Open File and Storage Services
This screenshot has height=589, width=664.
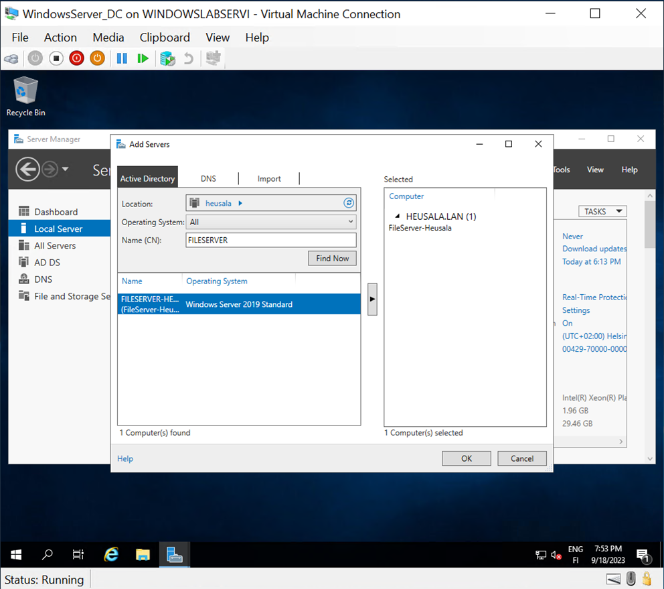click(68, 296)
